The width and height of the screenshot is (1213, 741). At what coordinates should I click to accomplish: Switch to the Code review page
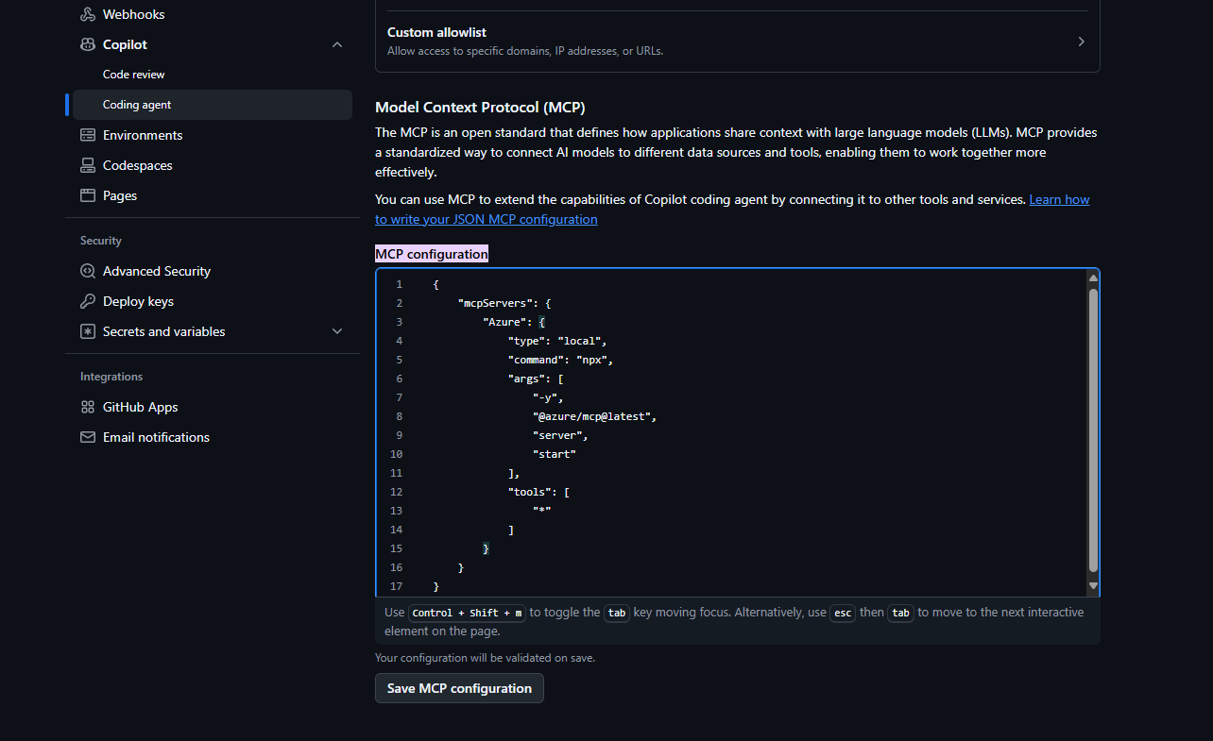133,74
